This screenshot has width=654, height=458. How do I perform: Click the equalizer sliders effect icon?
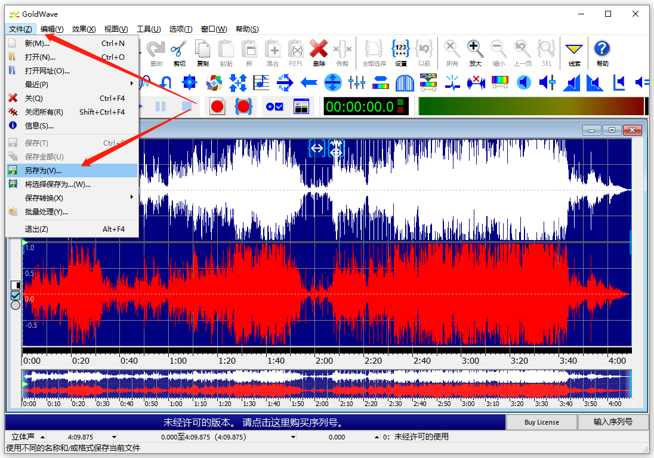(x=357, y=82)
